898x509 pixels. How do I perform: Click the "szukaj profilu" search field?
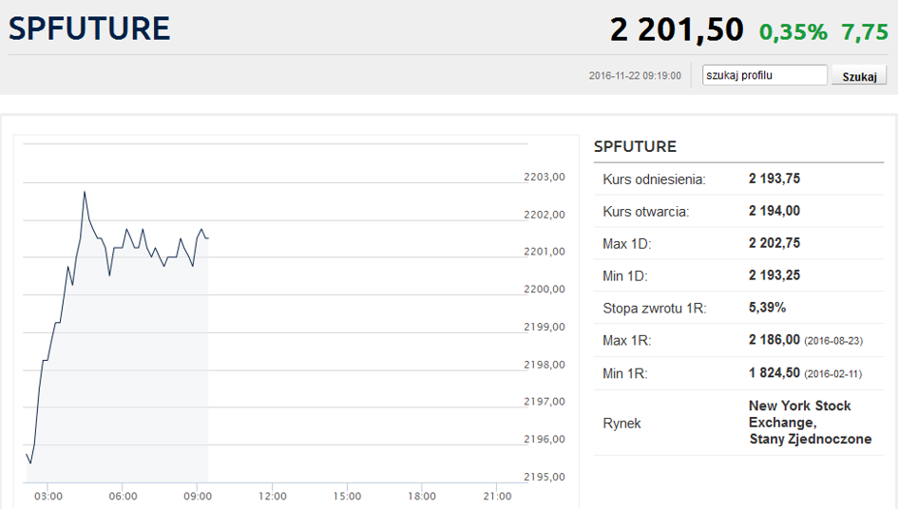764,75
